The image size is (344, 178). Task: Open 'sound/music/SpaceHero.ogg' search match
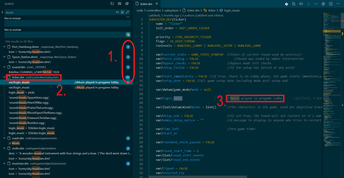pyautogui.click(x=29, y=97)
